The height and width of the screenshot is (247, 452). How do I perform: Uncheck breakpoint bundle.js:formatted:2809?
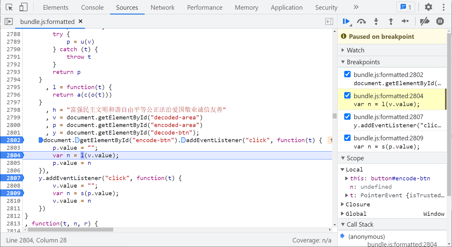tap(348, 138)
